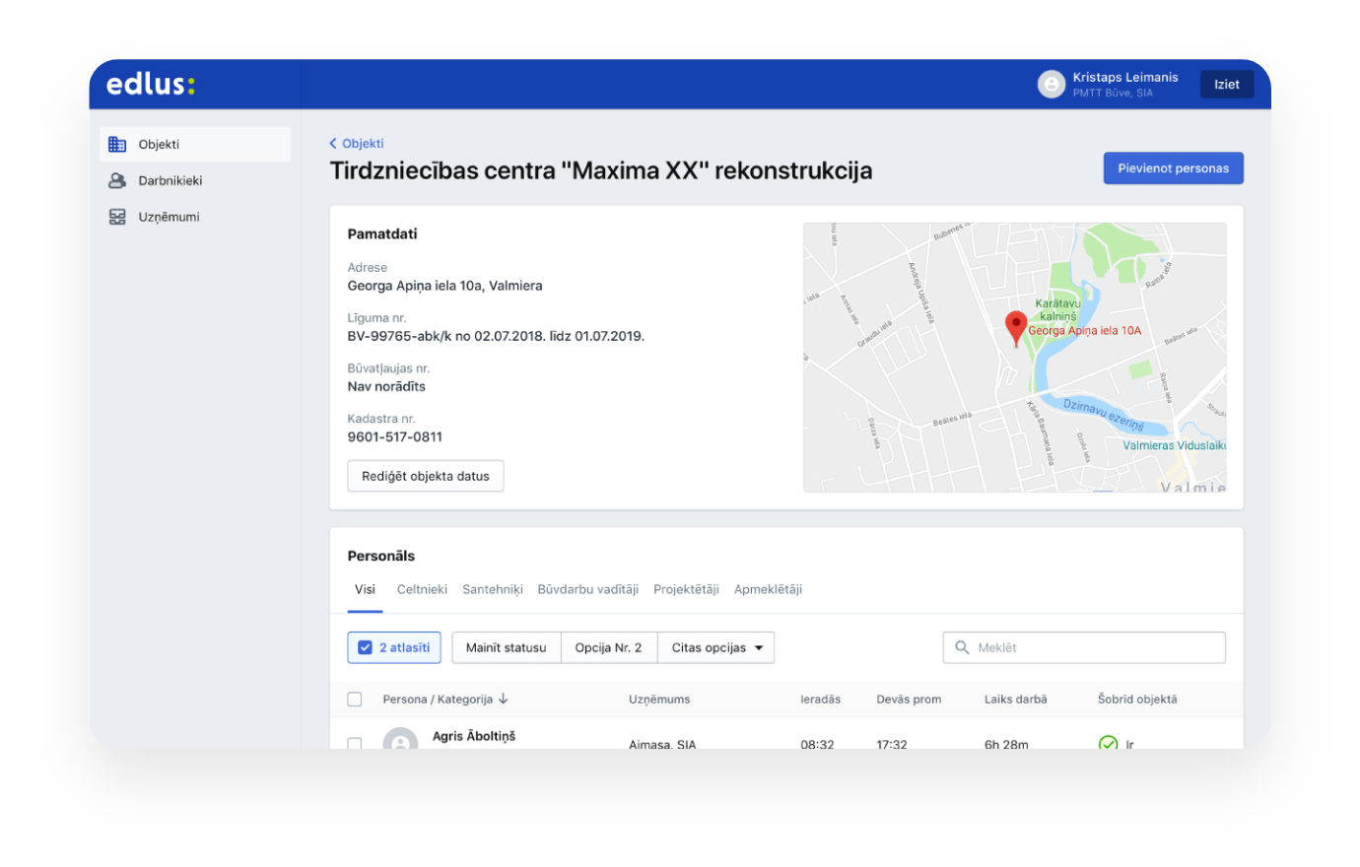Click address Georga Apiņa iela 10a, Valmiera
The width and height of the screenshot is (1360, 867).
click(x=444, y=286)
